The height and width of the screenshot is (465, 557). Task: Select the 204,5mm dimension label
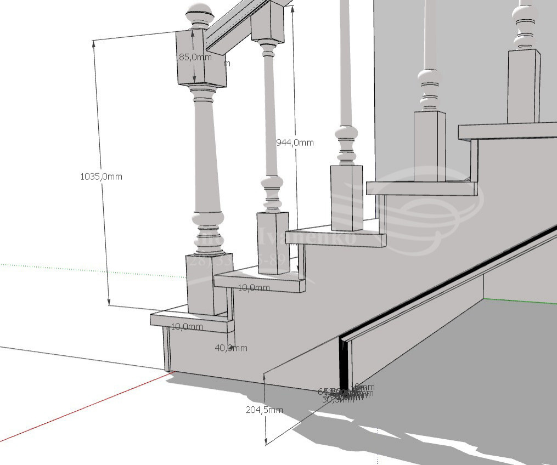265,410
